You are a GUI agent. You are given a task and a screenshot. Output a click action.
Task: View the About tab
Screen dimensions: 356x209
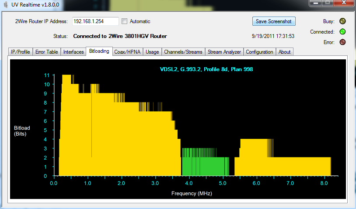pyautogui.click(x=284, y=52)
